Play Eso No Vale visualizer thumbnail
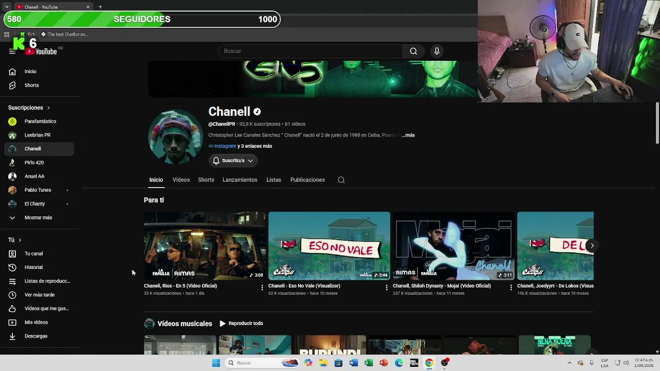The height and width of the screenshot is (371, 660). [329, 246]
